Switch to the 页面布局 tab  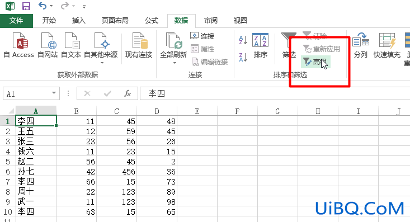pos(115,20)
